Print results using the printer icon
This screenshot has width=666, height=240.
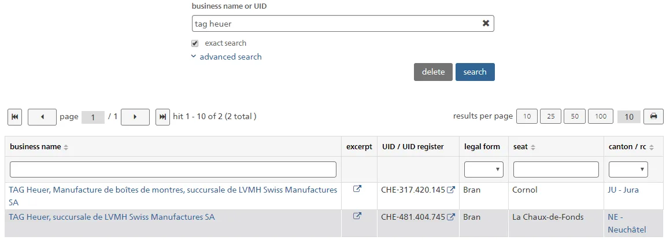[x=654, y=116]
